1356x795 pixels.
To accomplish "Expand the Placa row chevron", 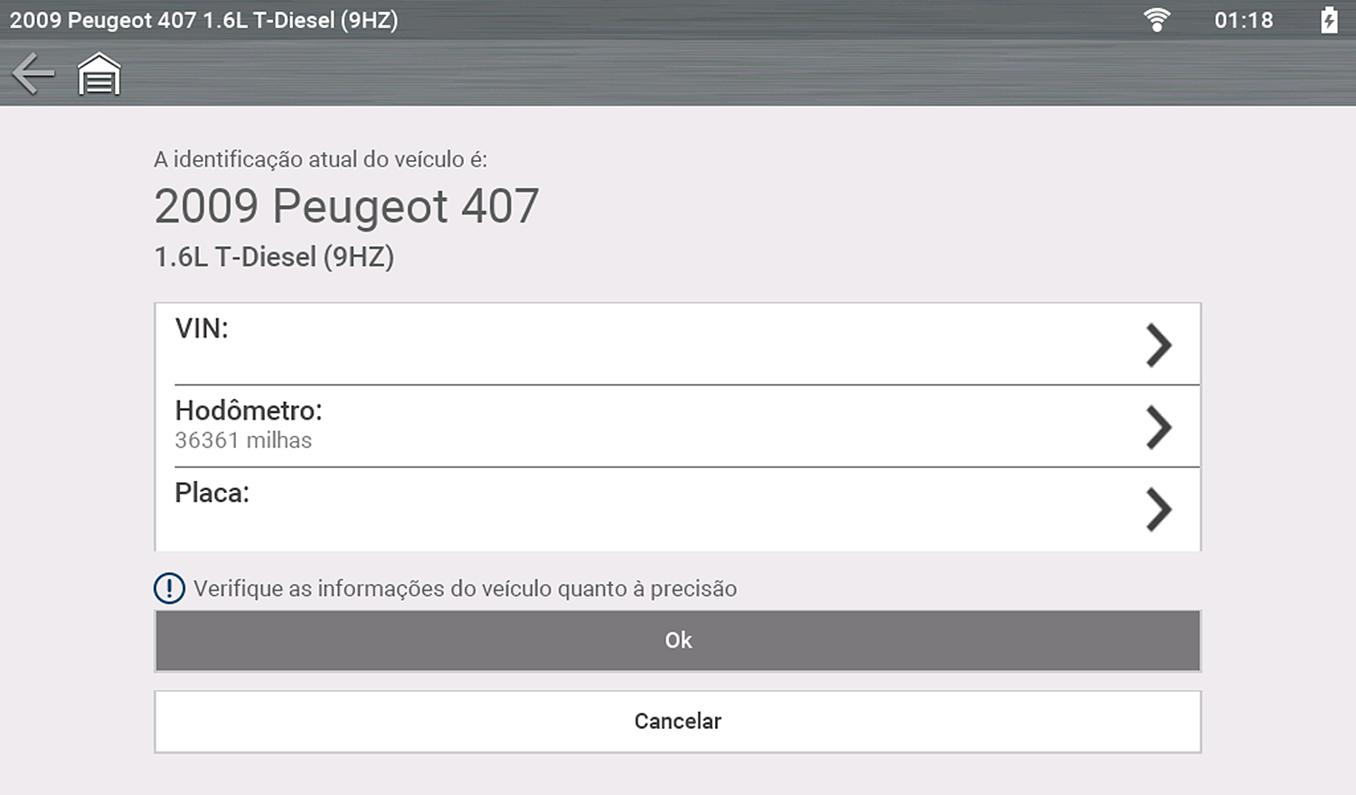I will pos(1158,509).
